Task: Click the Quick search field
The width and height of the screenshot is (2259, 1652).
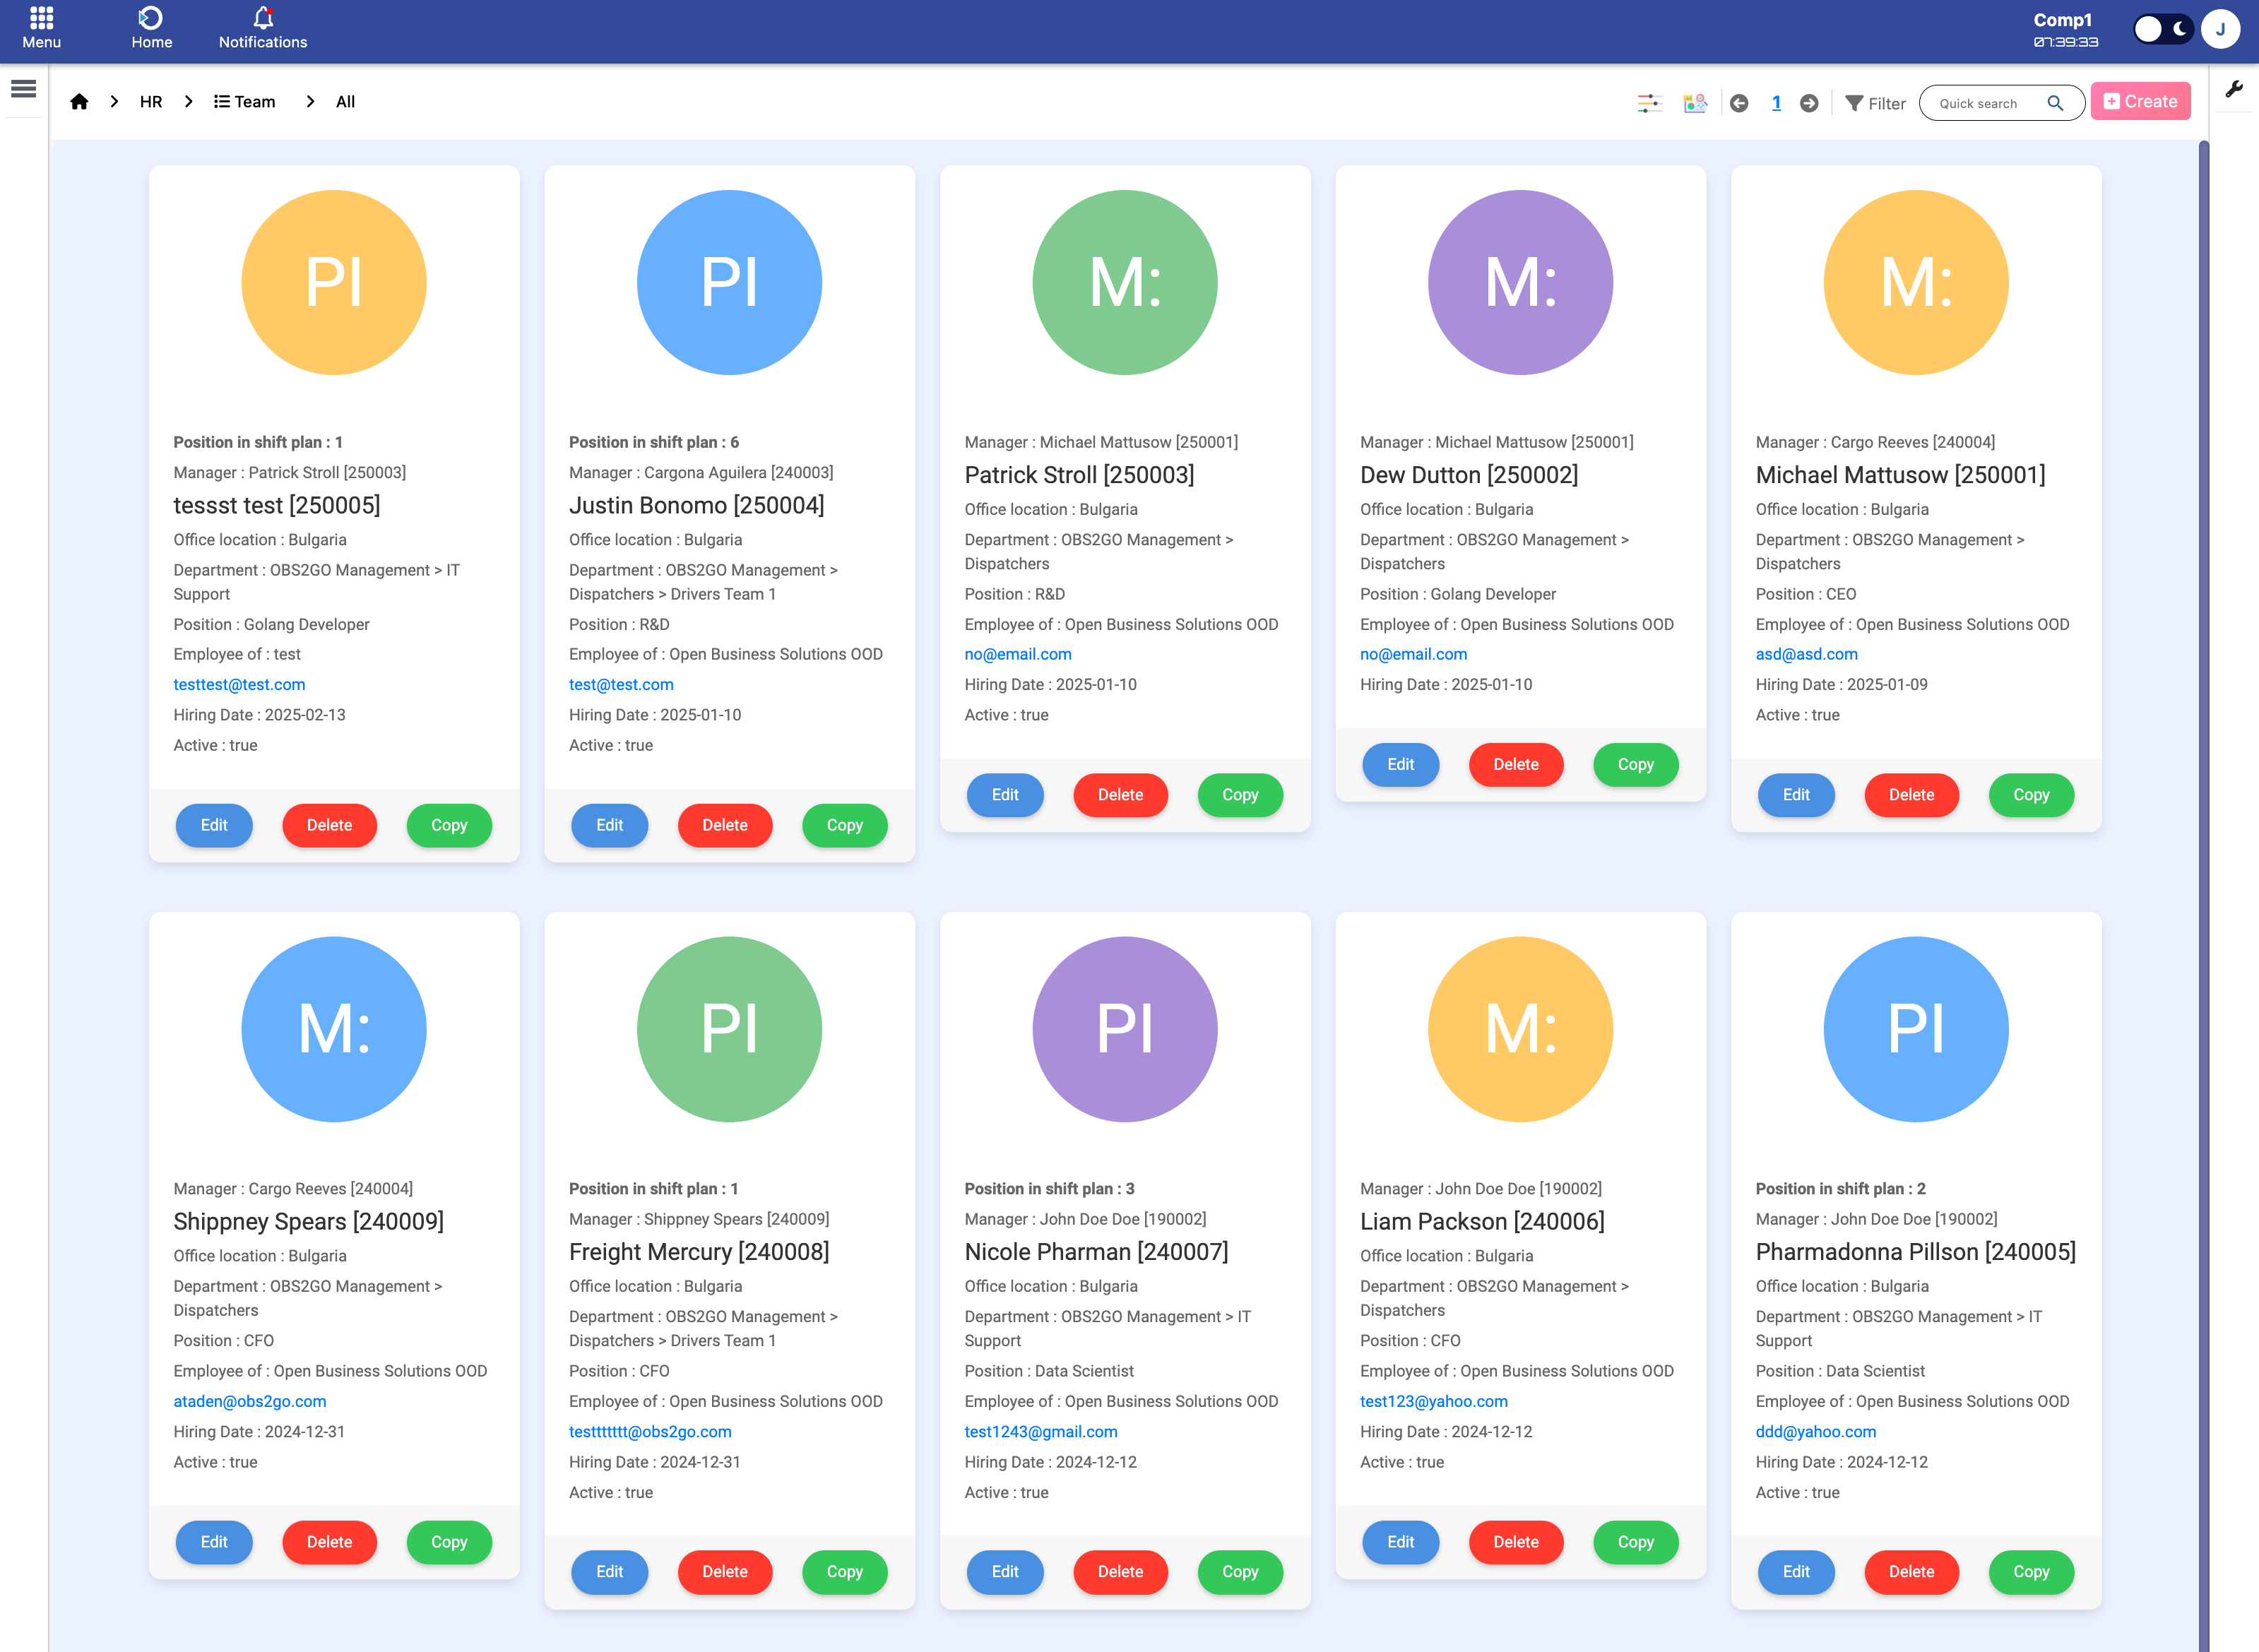Action: (1990, 103)
